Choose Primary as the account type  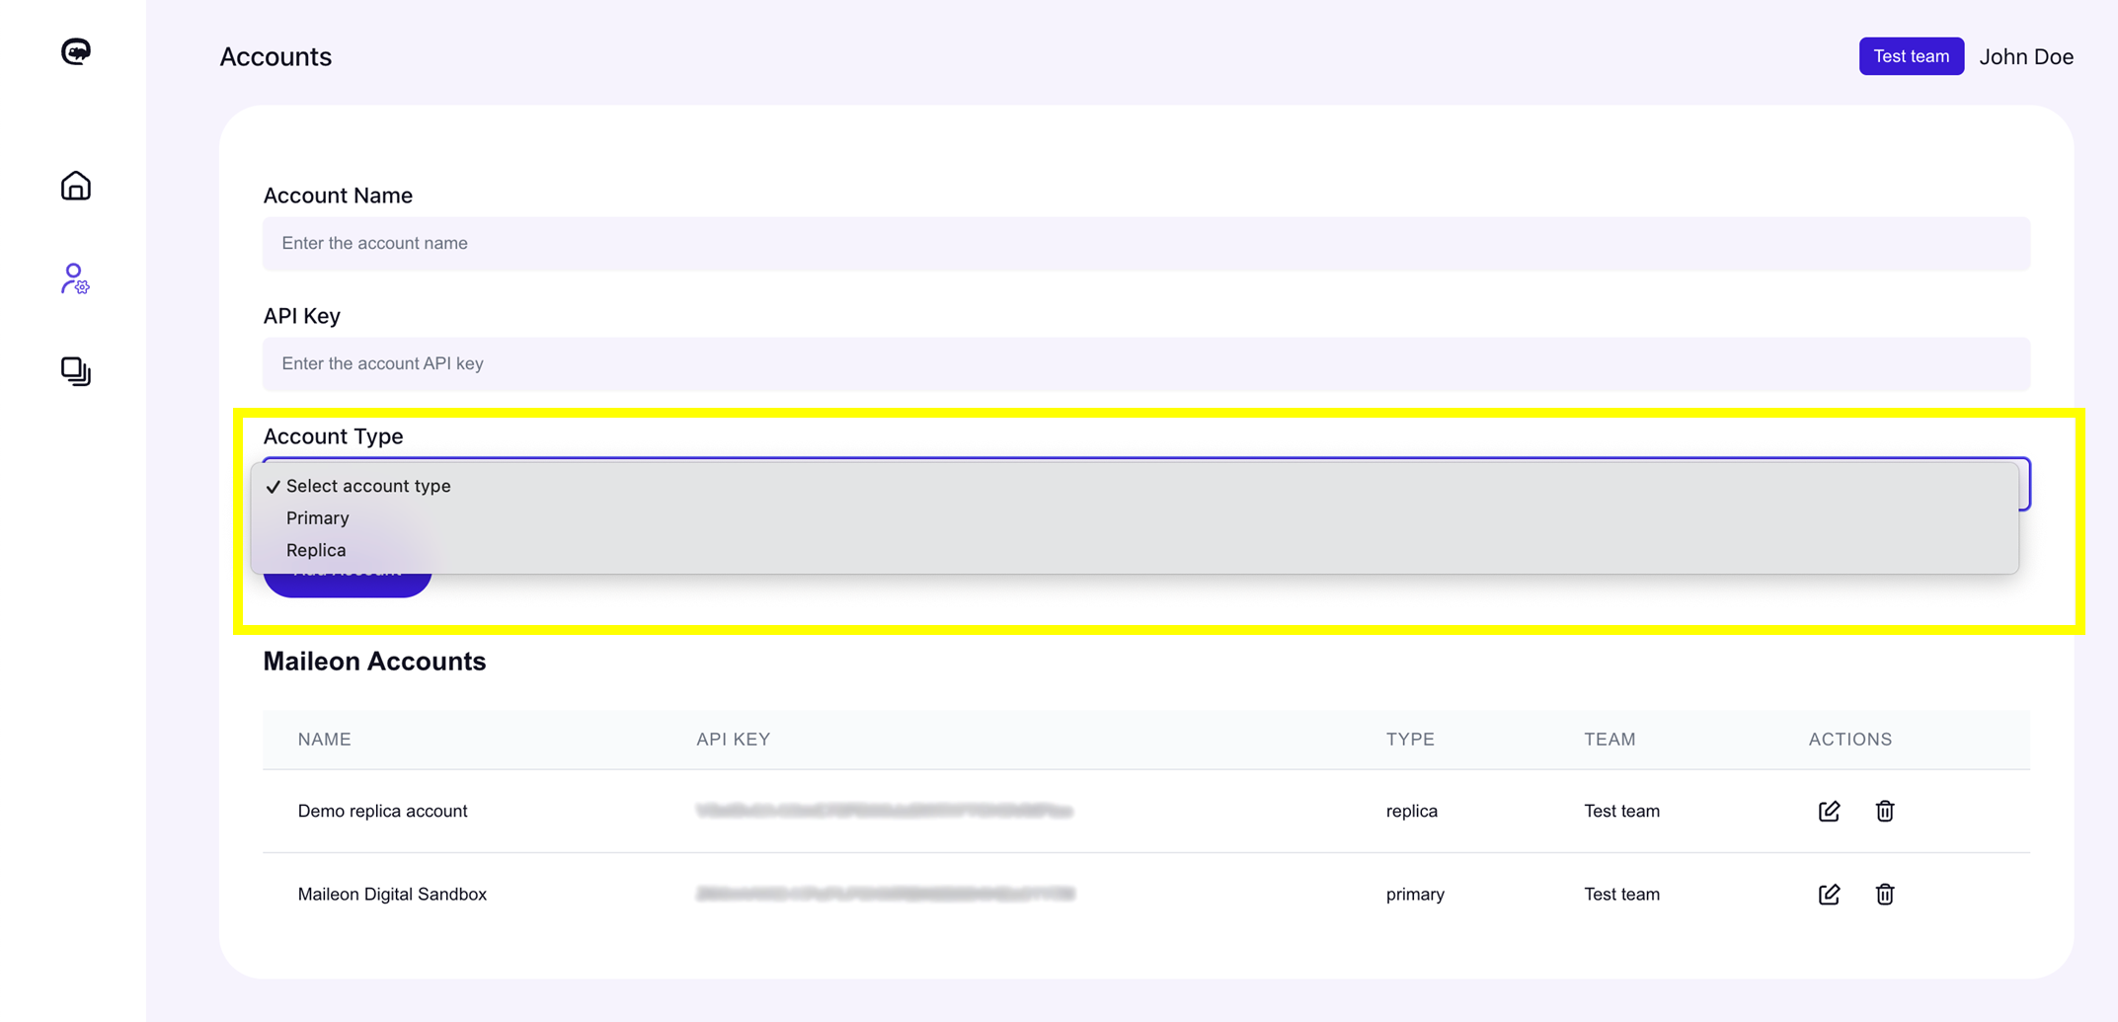pos(317,517)
